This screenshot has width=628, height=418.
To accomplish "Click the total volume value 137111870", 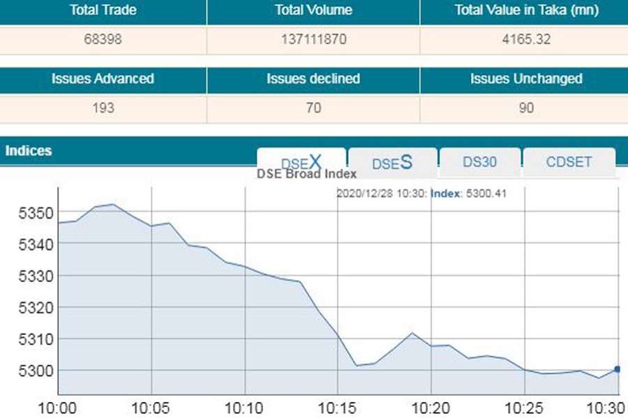I will coord(313,39).
